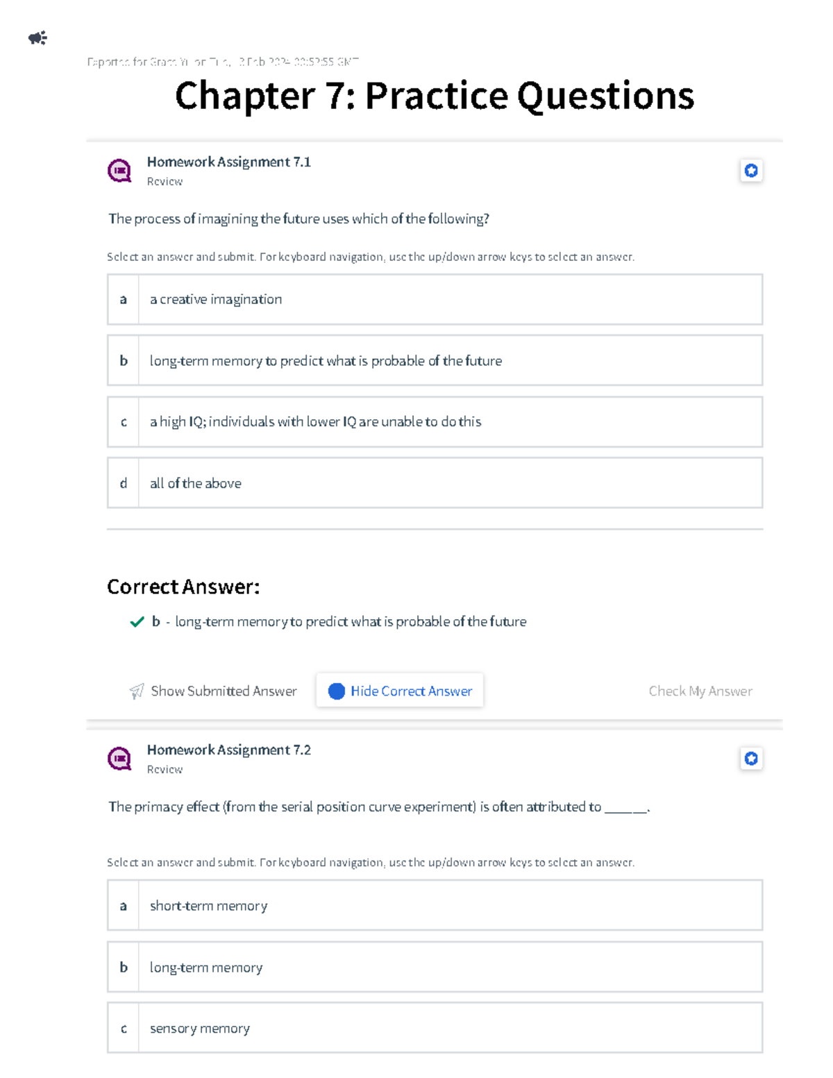Show the submitted answer

click(x=224, y=691)
